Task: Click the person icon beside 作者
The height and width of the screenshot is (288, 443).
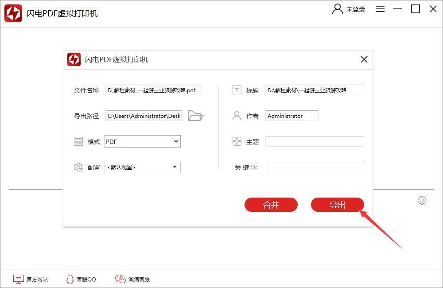Action: click(x=237, y=115)
